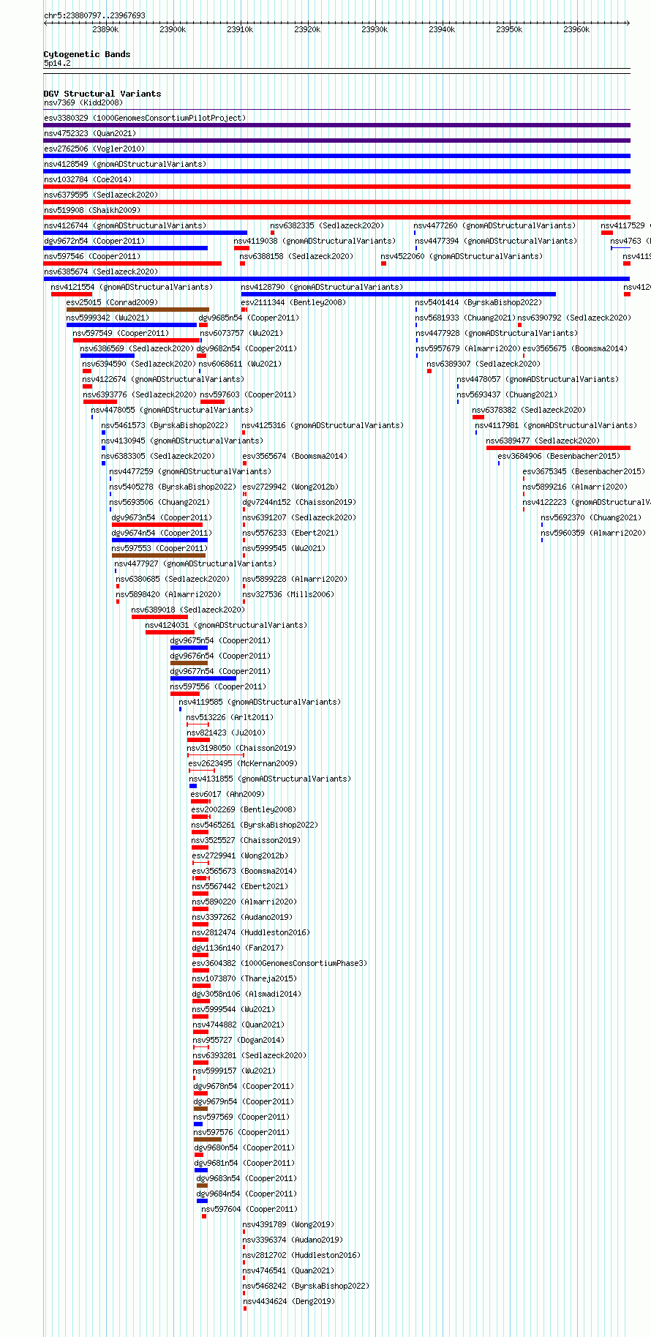Open esv2111344 (Bentley2008) label
This screenshot has height=1337, width=651.
click(x=294, y=302)
